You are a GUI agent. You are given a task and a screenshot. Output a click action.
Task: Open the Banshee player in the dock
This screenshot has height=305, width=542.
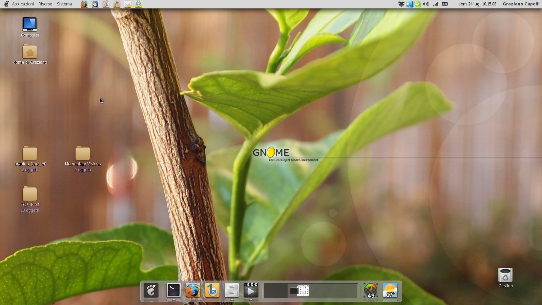point(212,290)
